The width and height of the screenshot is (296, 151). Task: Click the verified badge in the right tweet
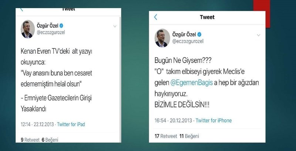[199, 34]
